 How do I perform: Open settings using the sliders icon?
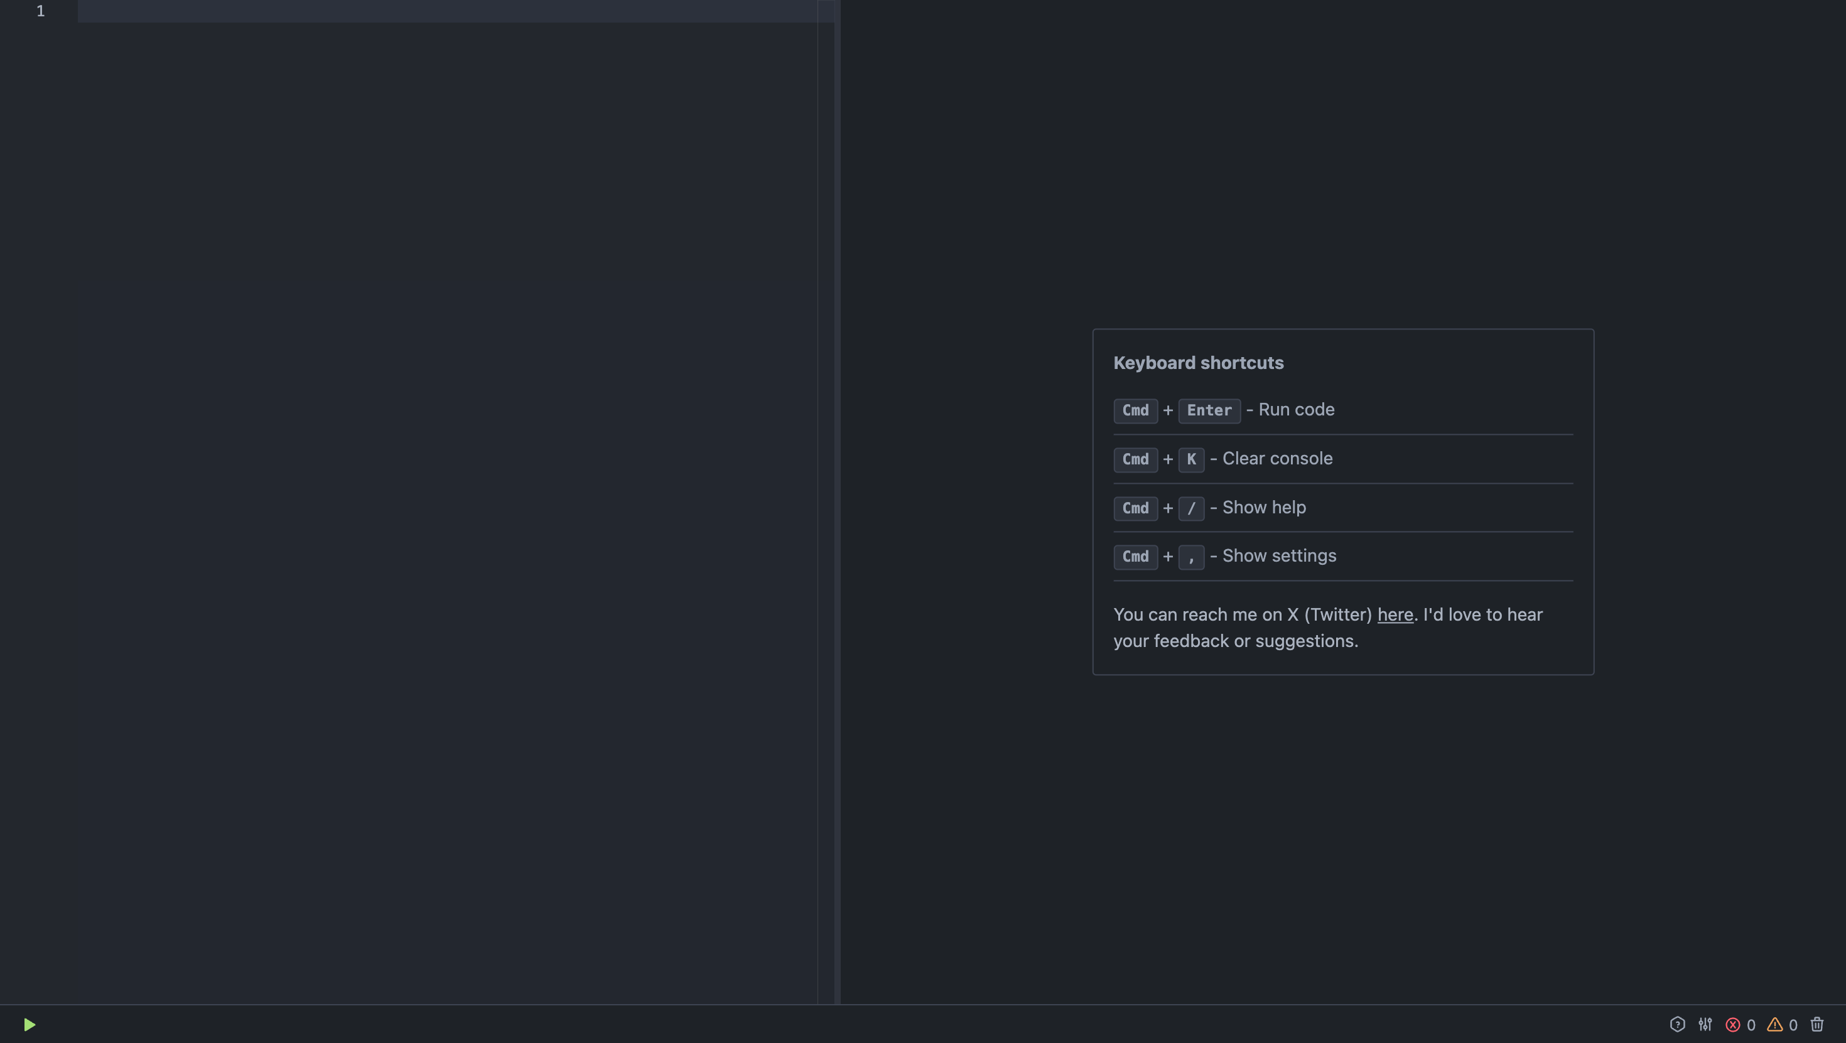(x=1705, y=1024)
